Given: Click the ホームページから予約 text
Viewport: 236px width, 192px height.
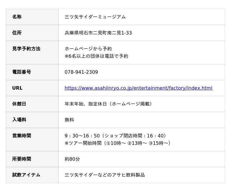Looking at the screenshot, I should point(88,49).
